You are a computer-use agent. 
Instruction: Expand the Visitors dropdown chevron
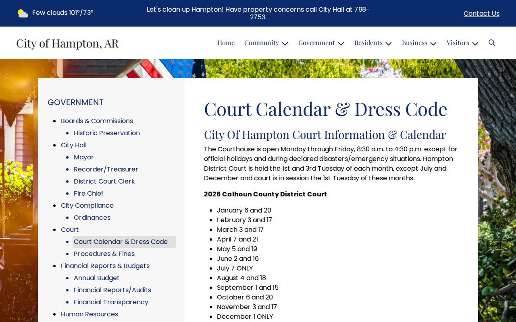475,43
